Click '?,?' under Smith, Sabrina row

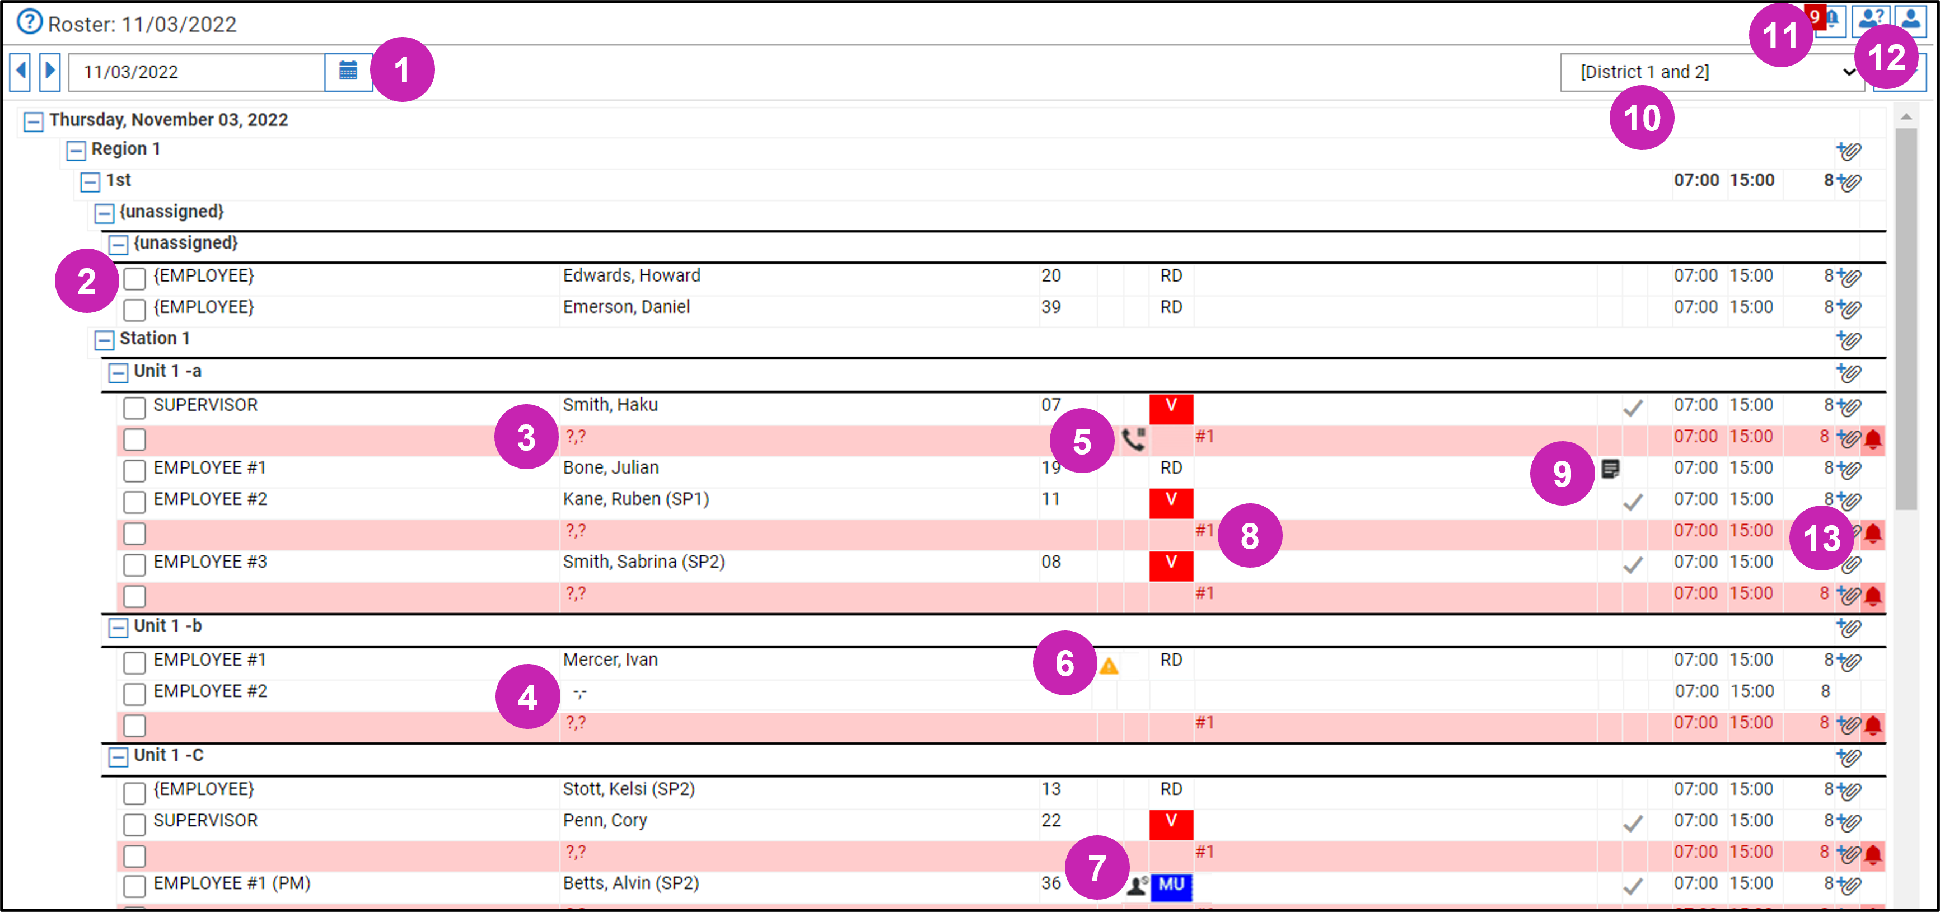click(576, 593)
